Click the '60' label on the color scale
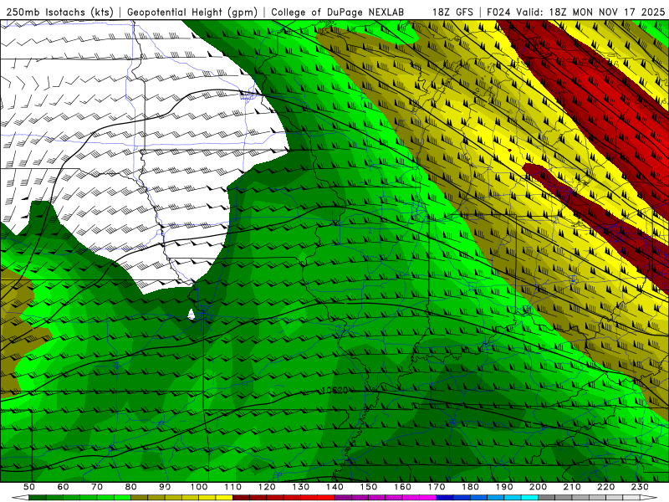This screenshot has width=669, height=502. coord(64,487)
